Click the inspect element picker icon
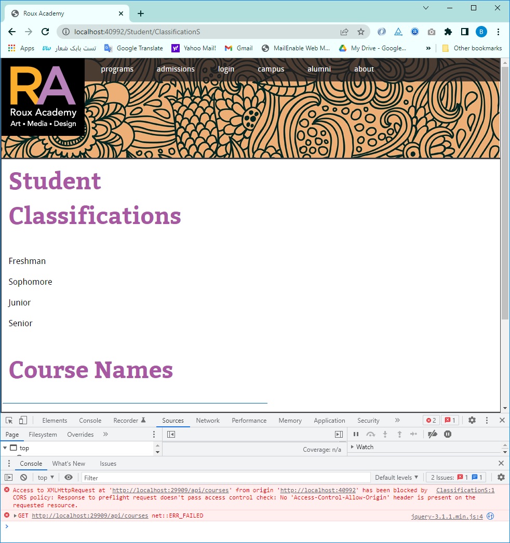The height and width of the screenshot is (543, 510). (9, 420)
